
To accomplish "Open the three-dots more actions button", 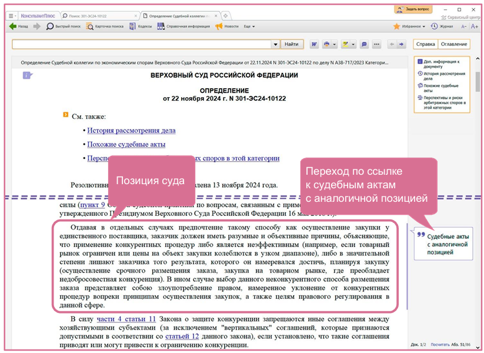I will (x=376, y=44).
